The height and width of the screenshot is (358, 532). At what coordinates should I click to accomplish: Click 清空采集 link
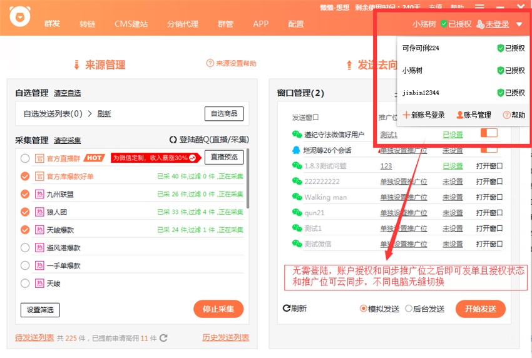pyautogui.click(x=67, y=140)
